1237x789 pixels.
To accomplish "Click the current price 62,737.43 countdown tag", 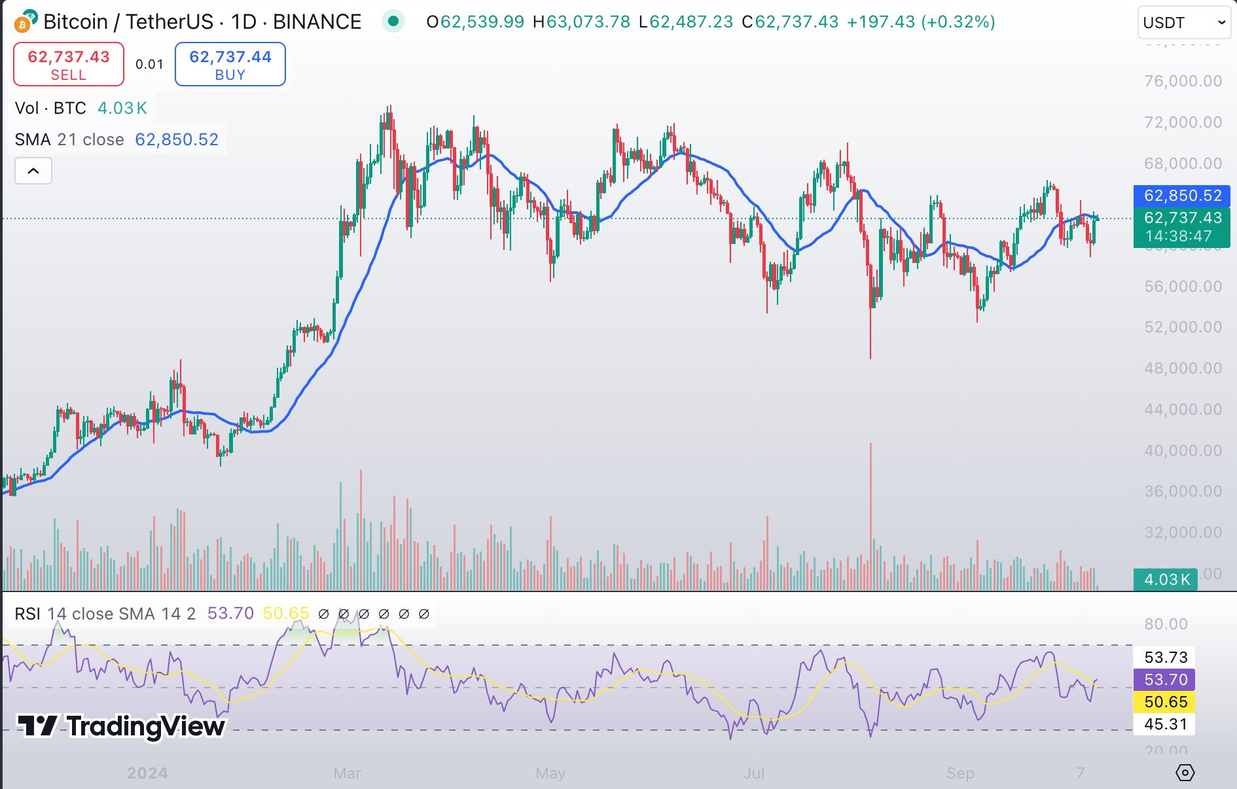I will pos(1182,227).
